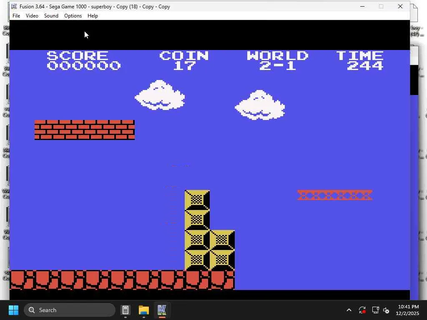Click the red brick platform in game
Screen dimensions: 427x320
click(x=84, y=130)
